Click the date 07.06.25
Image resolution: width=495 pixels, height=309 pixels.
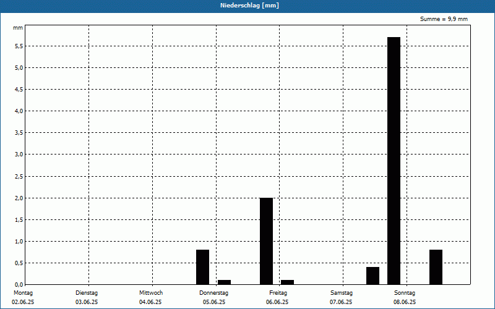(x=341, y=302)
